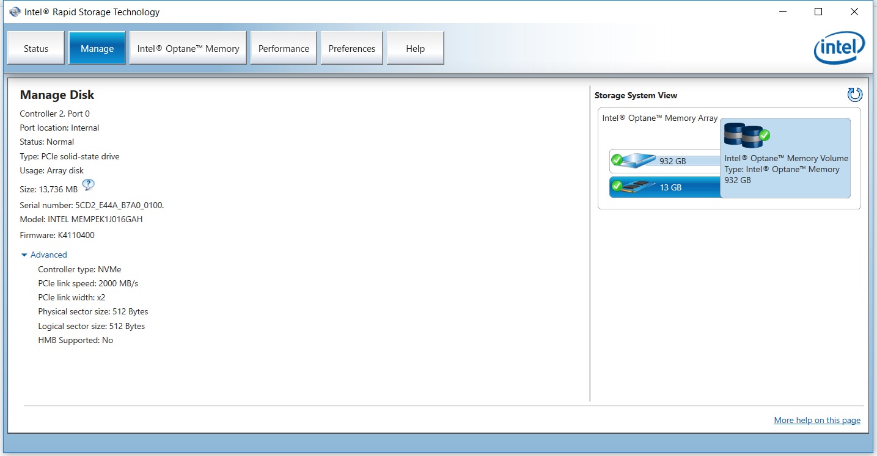Click the Usage Array disk line
This screenshot has width=877, height=456.
point(52,170)
